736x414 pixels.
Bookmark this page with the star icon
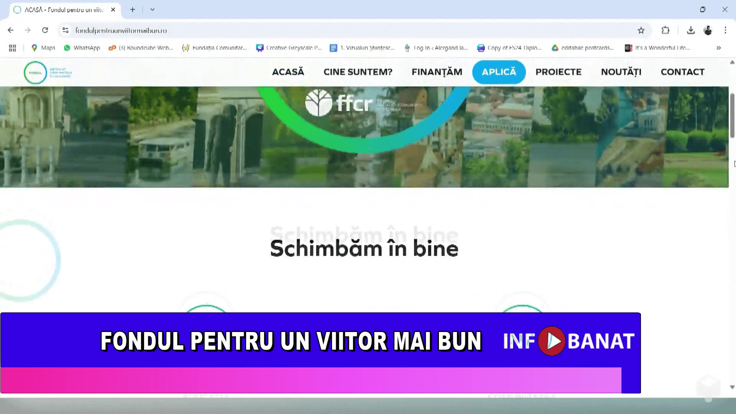[641, 30]
